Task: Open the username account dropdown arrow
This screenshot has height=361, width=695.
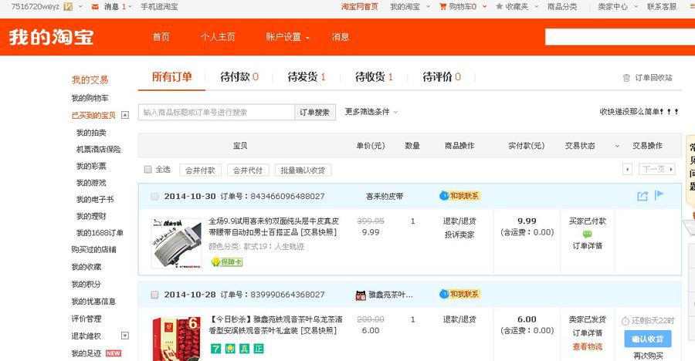Action: point(80,7)
